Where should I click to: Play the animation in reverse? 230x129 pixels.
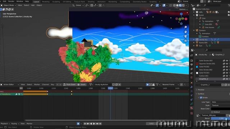tap(91, 124)
